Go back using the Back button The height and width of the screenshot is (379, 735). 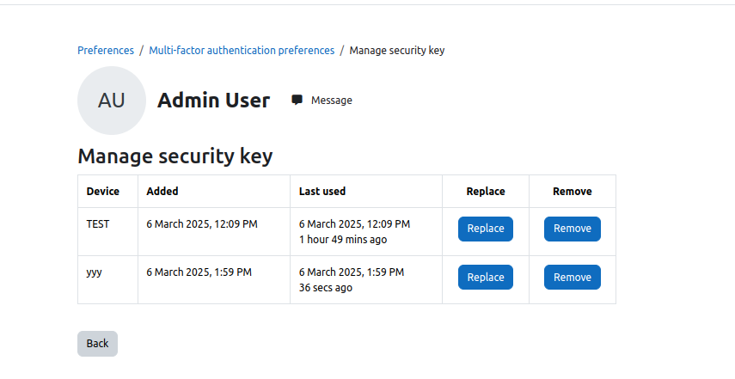point(97,344)
